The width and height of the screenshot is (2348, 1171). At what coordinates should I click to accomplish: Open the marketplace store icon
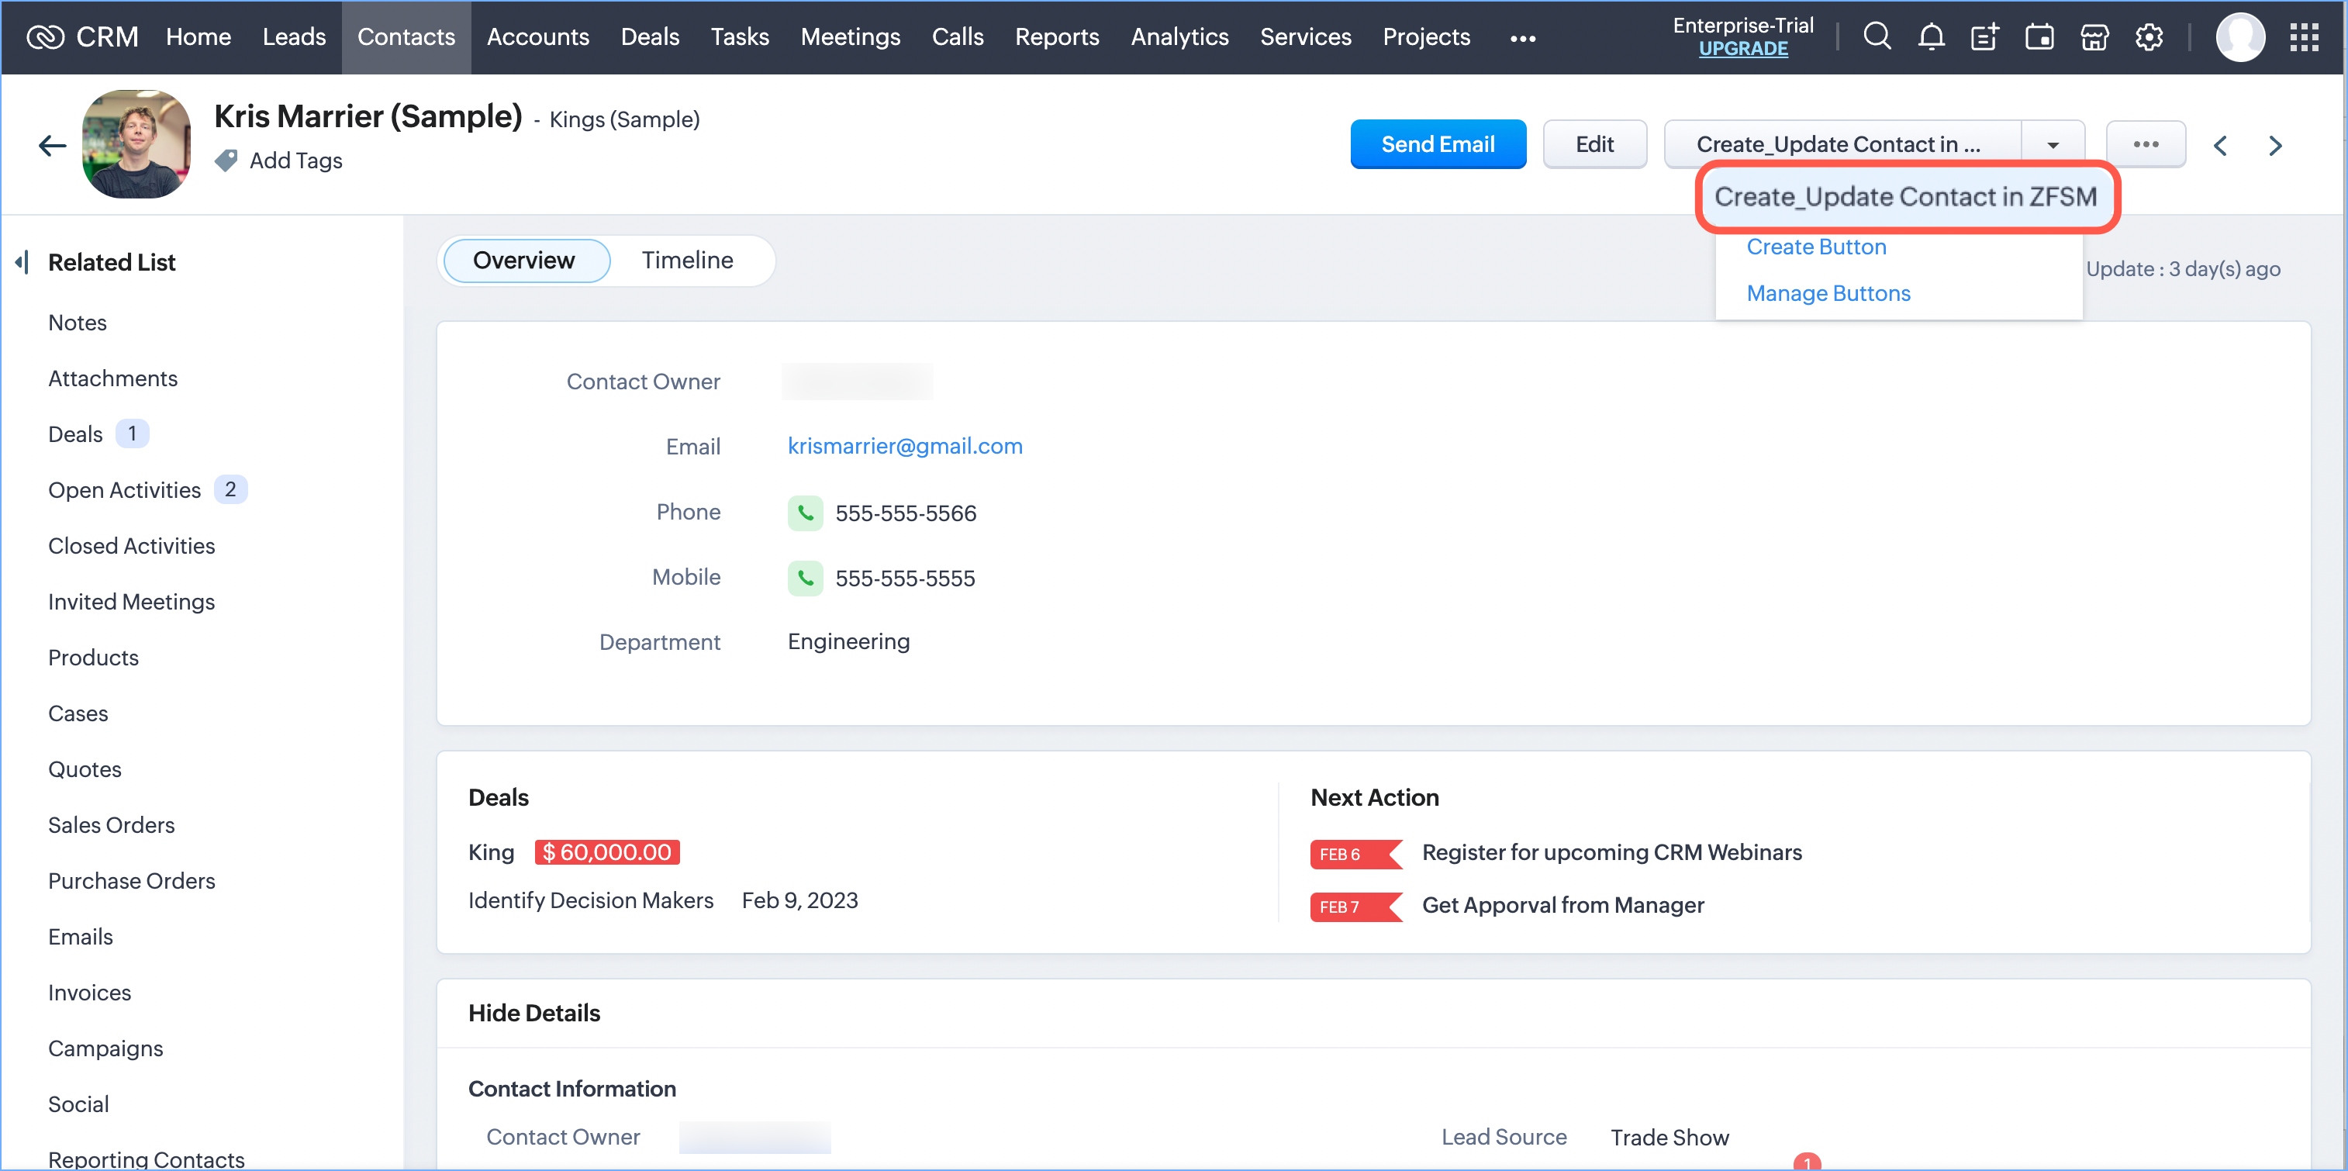coord(2094,36)
